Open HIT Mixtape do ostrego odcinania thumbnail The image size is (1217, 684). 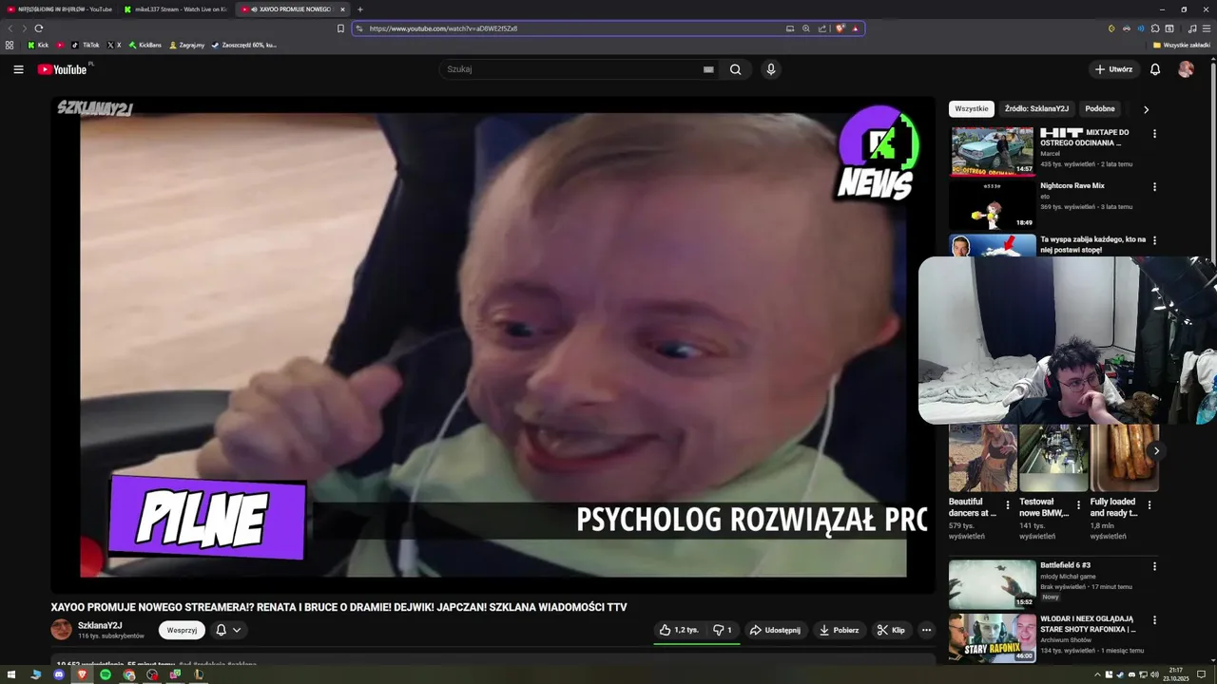(992, 151)
